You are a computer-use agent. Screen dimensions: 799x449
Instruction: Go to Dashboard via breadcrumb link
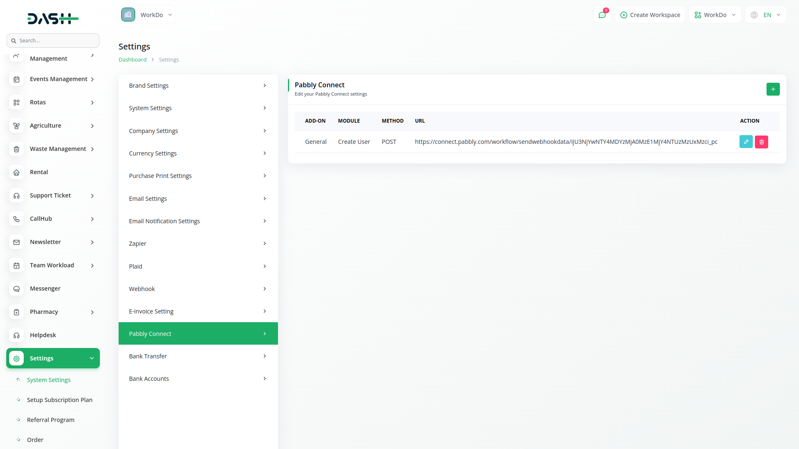point(132,59)
